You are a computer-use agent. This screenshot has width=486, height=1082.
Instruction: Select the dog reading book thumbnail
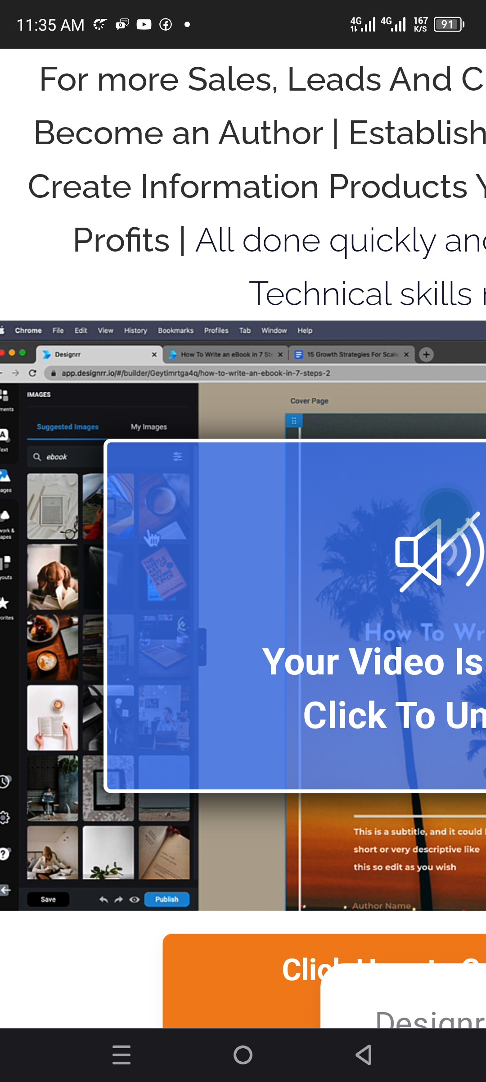point(52,577)
